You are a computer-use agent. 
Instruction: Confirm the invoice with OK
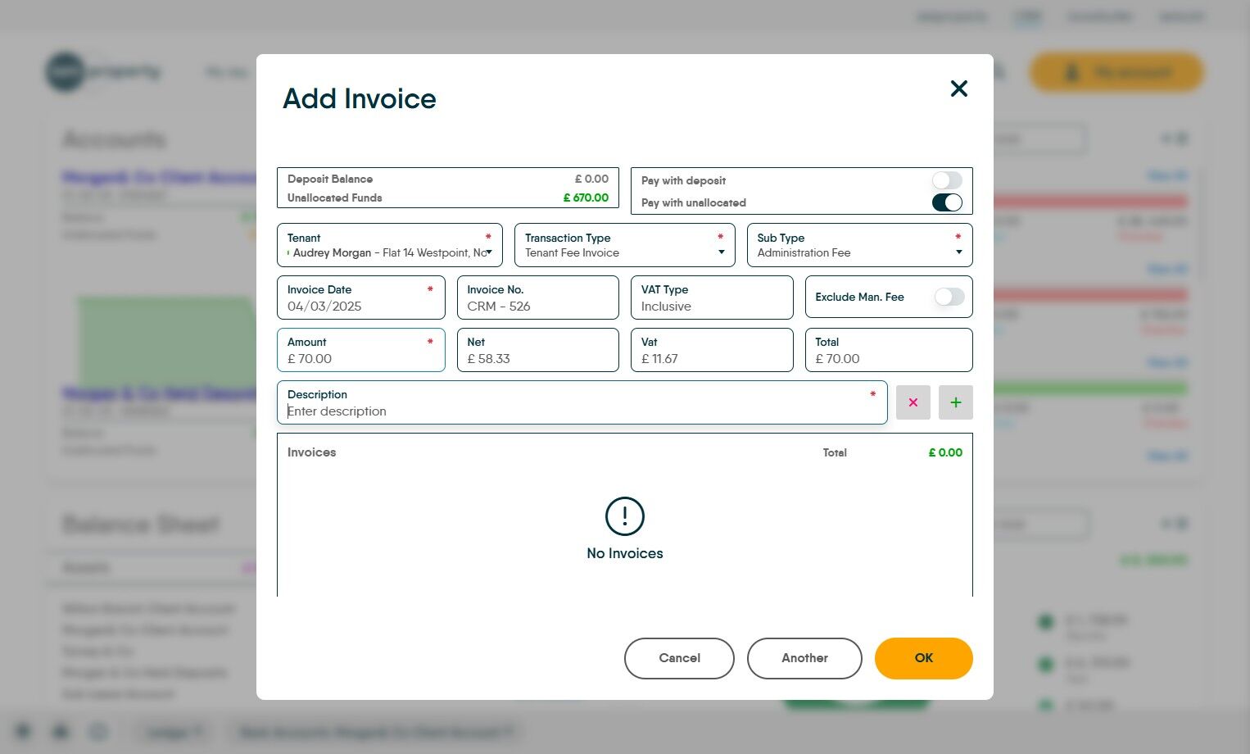[924, 658]
